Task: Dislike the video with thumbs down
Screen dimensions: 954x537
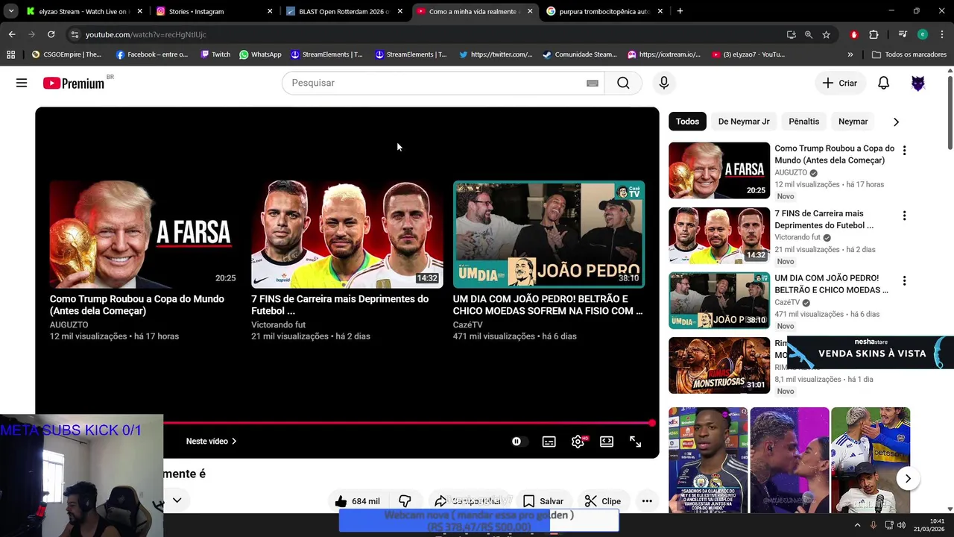Action: (x=405, y=501)
